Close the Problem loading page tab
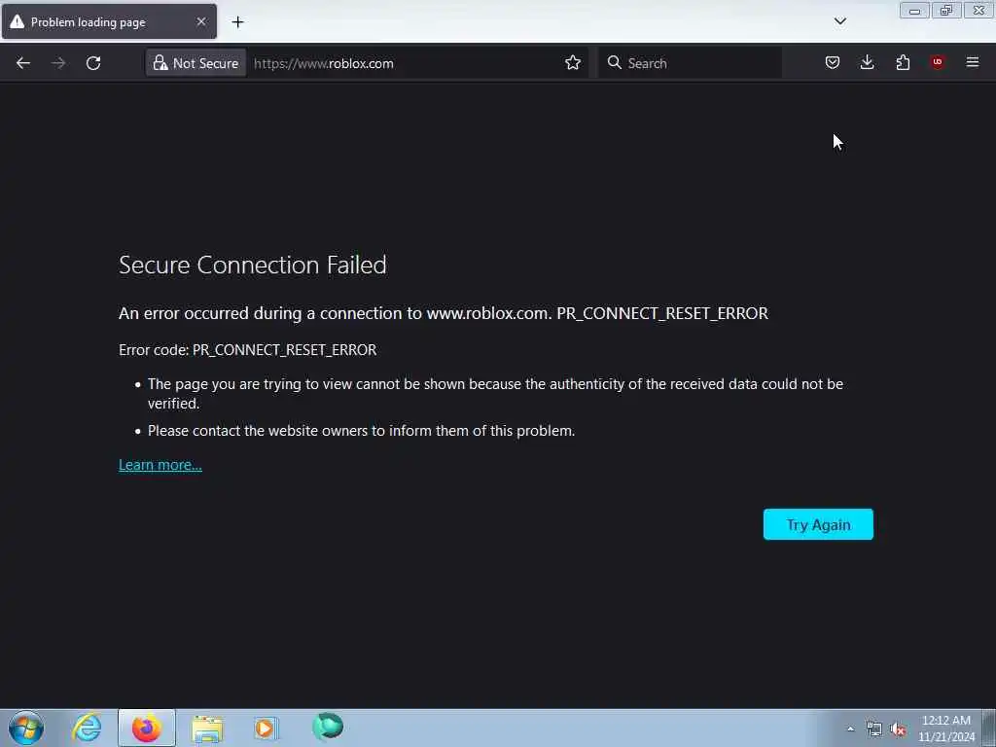 point(201,21)
